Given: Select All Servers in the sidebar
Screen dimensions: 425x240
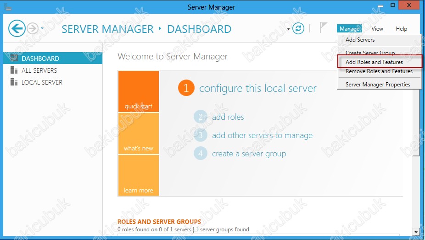Looking at the screenshot, I should tap(53, 70).
